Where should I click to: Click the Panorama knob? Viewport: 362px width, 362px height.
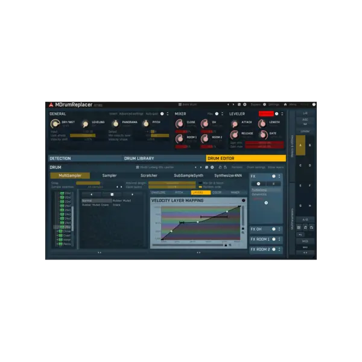coord(115,124)
